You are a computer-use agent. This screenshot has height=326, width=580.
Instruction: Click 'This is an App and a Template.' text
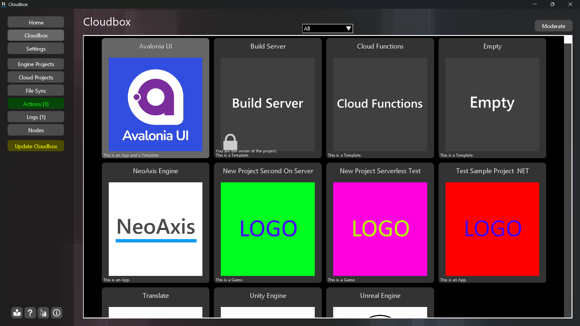tap(131, 155)
